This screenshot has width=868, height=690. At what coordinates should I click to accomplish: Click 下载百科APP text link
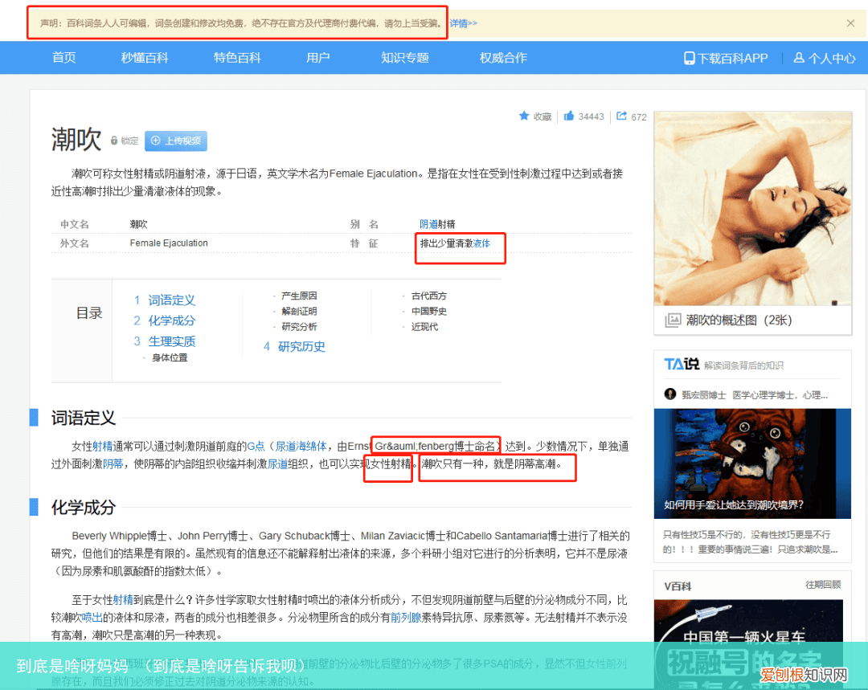pyautogui.click(x=732, y=58)
